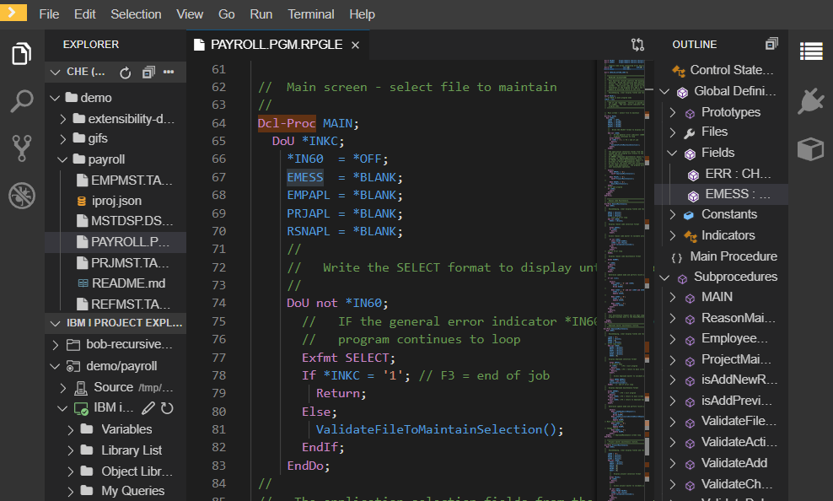Toggle the outline list view icon in right sidebar
The width and height of the screenshot is (833, 501).
point(811,51)
